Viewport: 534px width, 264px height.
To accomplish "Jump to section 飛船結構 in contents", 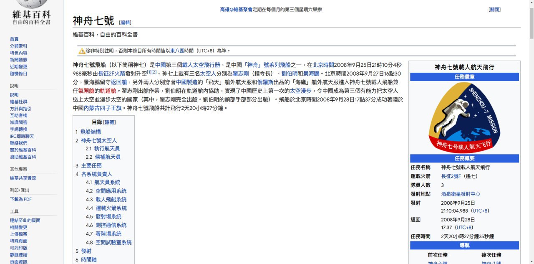I will point(91,132).
